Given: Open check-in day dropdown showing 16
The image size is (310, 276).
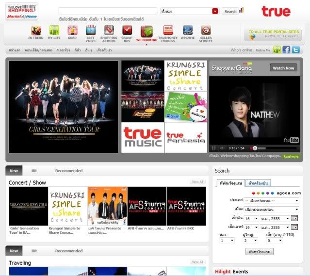Looking at the screenshot, I should 251,218.
